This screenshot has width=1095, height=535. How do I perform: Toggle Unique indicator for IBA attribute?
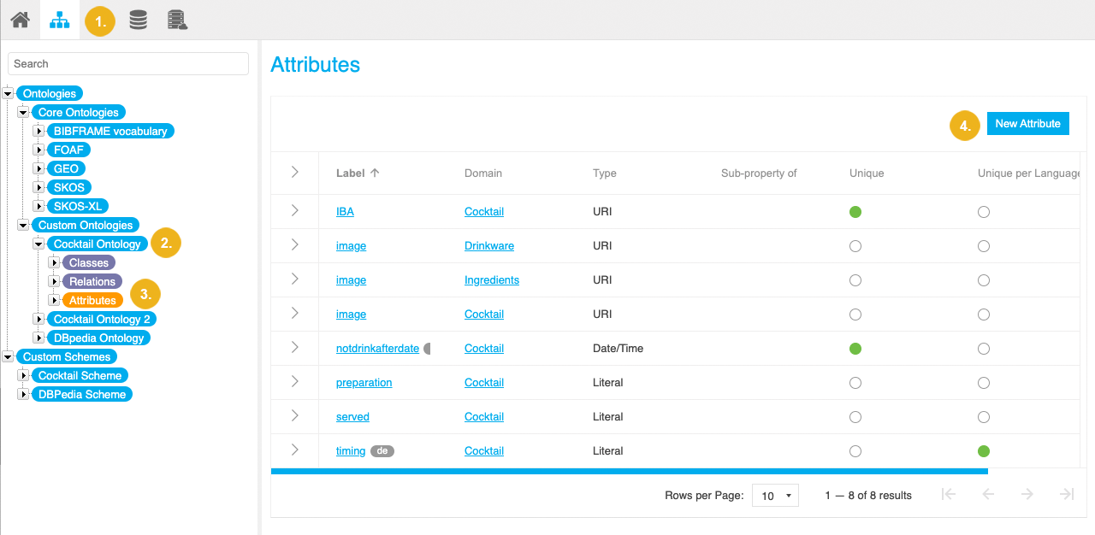tap(855, 212)
